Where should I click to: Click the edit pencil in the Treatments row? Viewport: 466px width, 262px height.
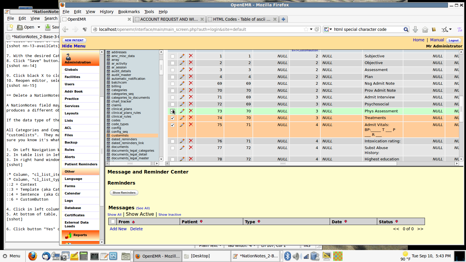point(182,118)
